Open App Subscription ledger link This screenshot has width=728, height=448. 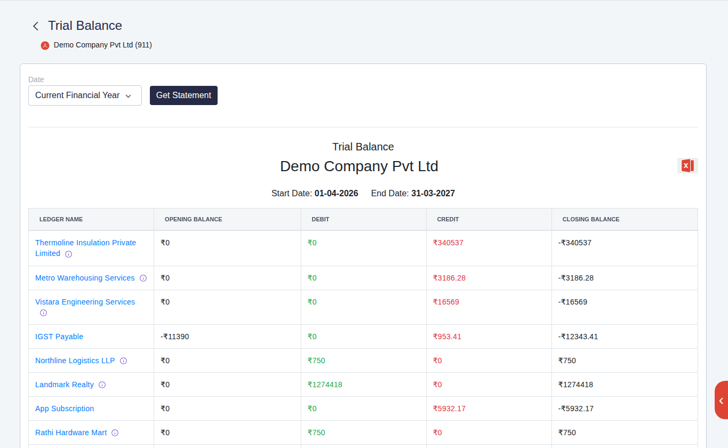[65, 409]
